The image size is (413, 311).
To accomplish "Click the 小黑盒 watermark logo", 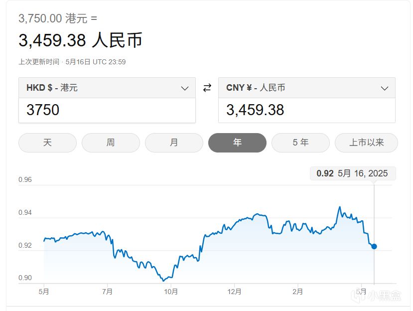I will coord(376,296).
